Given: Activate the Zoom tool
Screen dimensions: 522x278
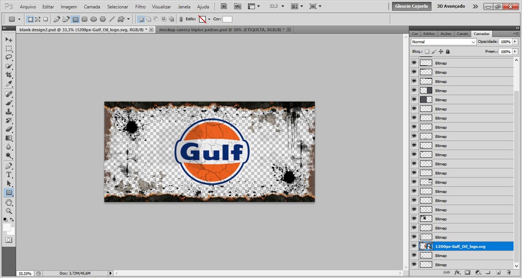Looking at the screenshot, I should coord(8,210).
